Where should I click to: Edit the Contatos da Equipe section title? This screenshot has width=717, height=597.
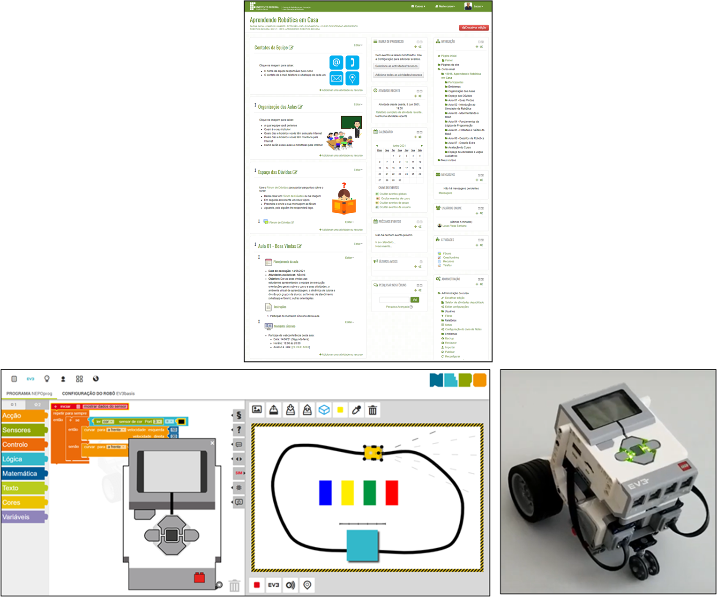tap(291, 48)
